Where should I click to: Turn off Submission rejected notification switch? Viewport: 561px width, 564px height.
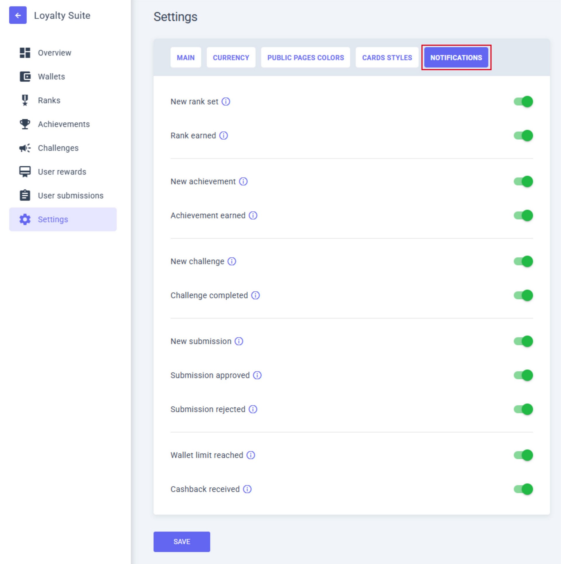[523, 409]
